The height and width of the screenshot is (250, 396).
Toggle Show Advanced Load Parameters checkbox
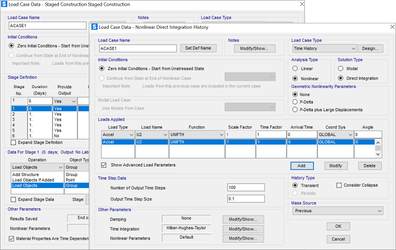[x=104, y=165]
